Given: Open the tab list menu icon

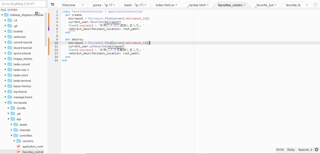Looking at the screenshot, I should [52, 4].
